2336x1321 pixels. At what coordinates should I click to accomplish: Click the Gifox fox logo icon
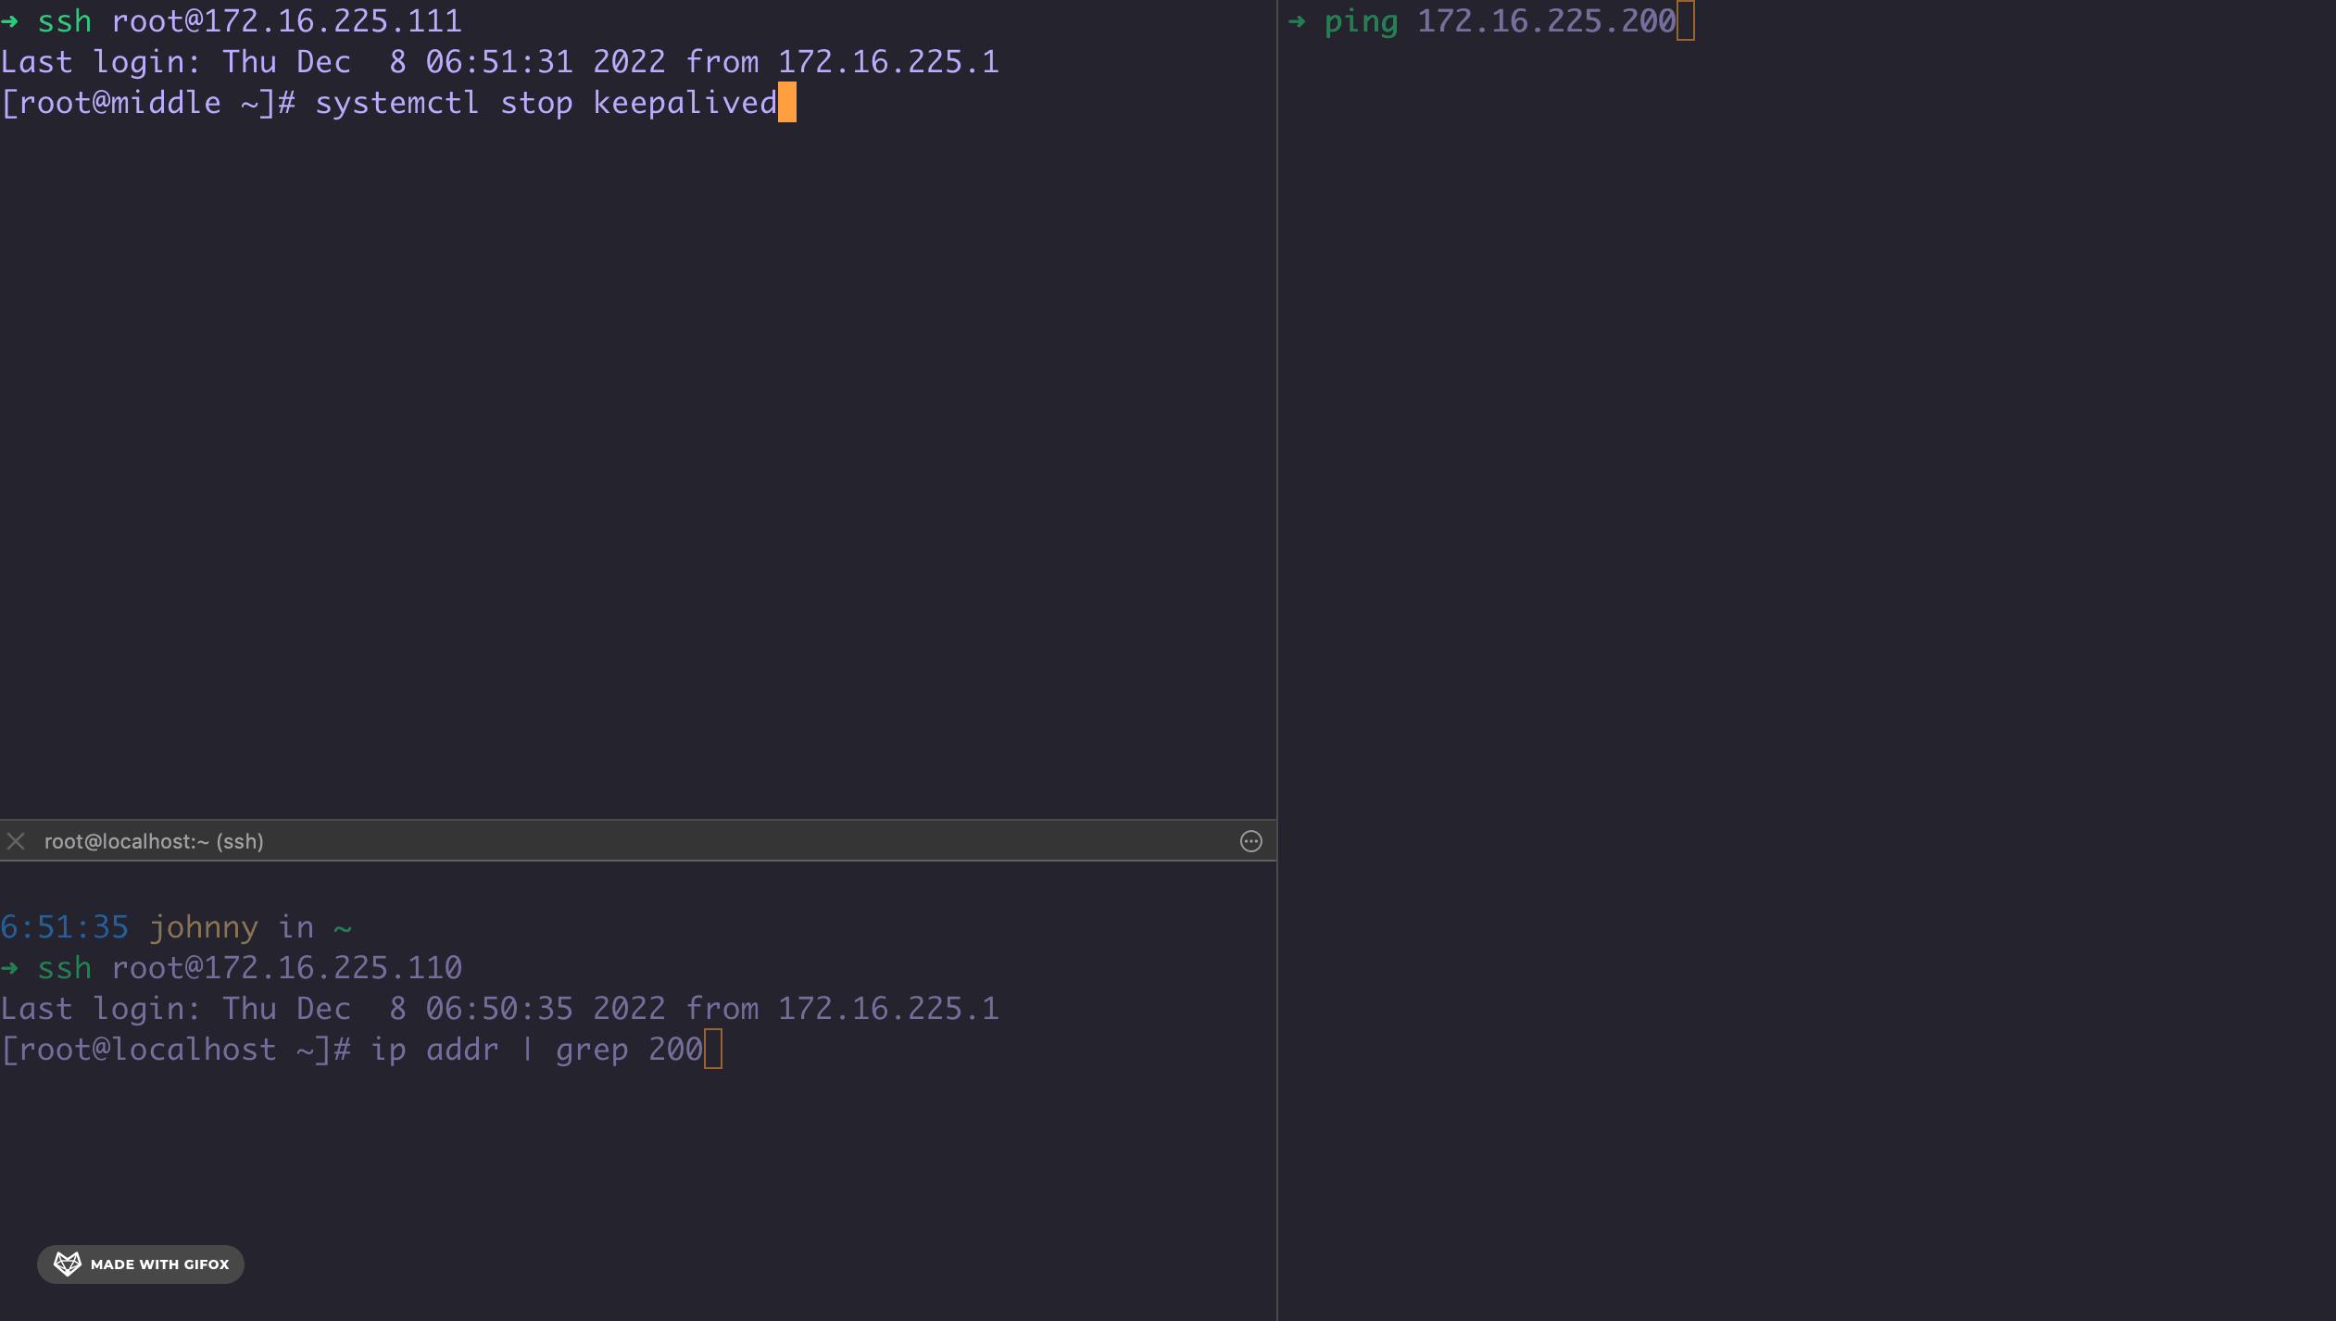(x=67, y=1264)
